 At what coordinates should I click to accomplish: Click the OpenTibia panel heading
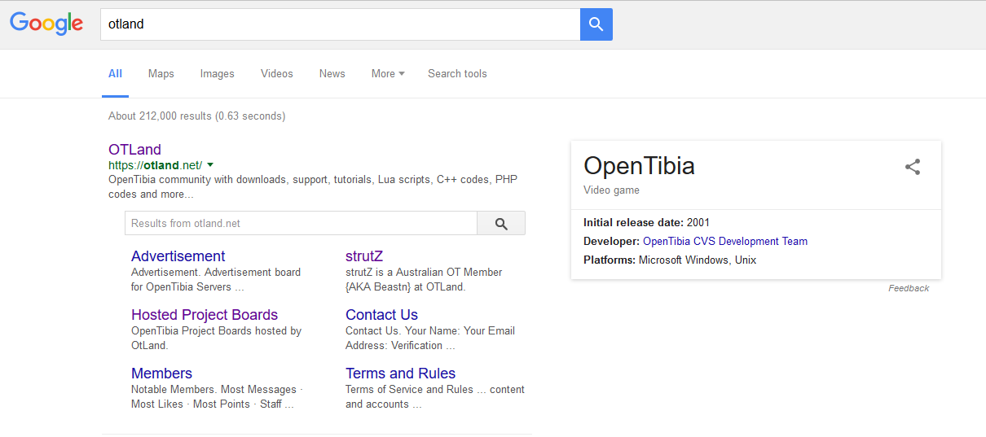pyautogui.click(x=640, y=166)
